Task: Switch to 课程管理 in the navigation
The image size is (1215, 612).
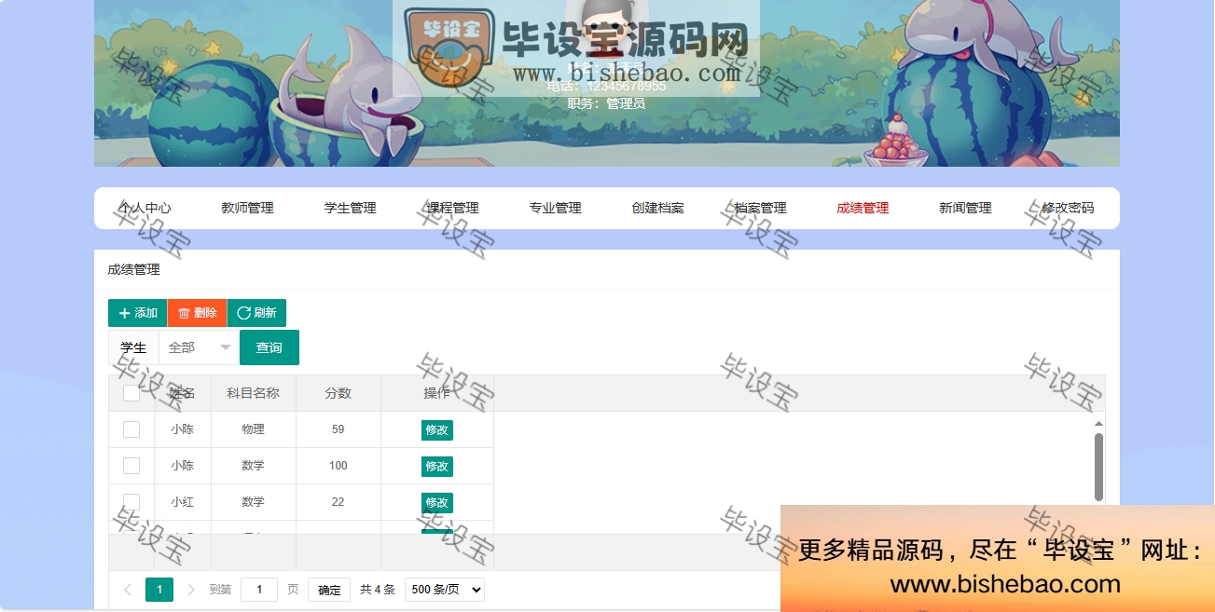Action: click(x=452, y=208)
